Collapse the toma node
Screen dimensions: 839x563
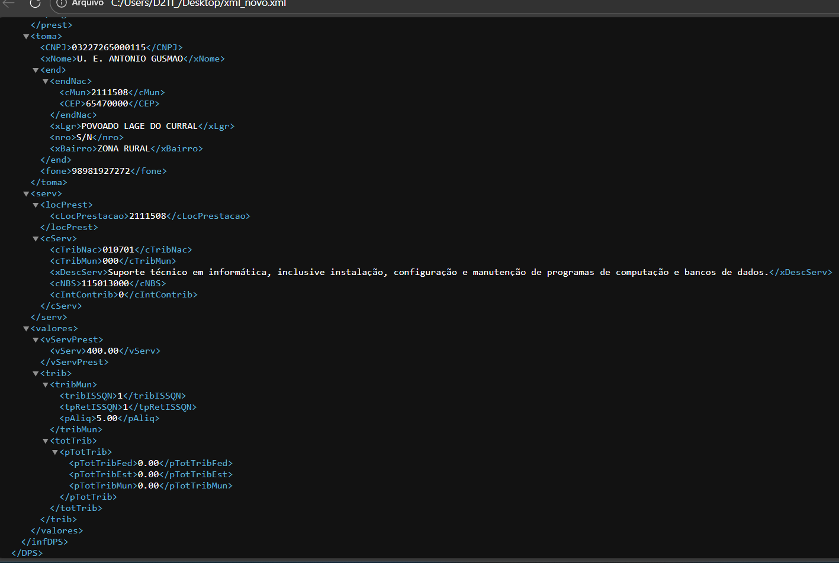coord(26,37)
